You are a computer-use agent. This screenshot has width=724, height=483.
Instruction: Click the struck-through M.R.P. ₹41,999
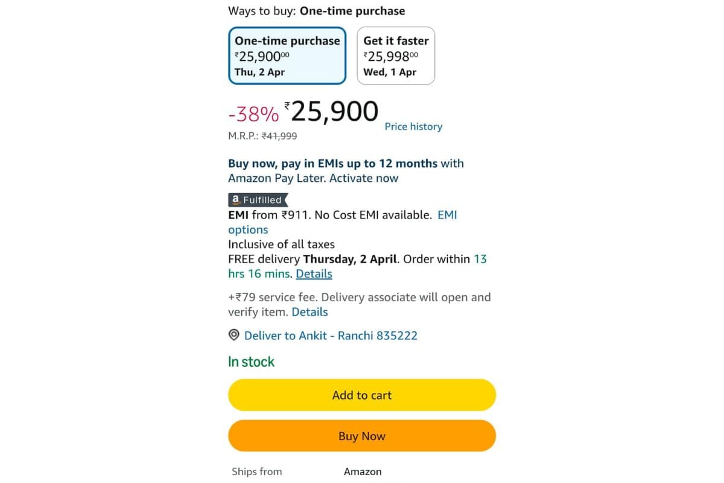pyautogui.click(x=279, y=136)
